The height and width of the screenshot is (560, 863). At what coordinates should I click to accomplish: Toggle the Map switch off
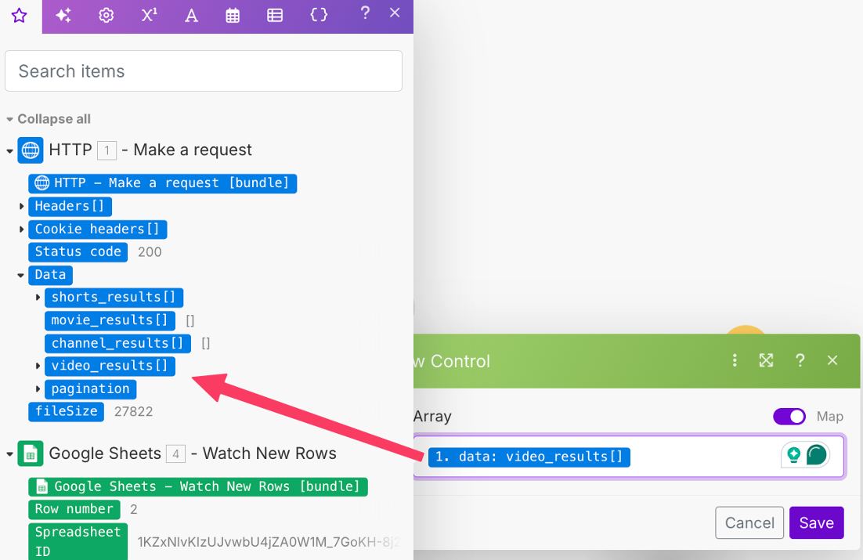789,417
